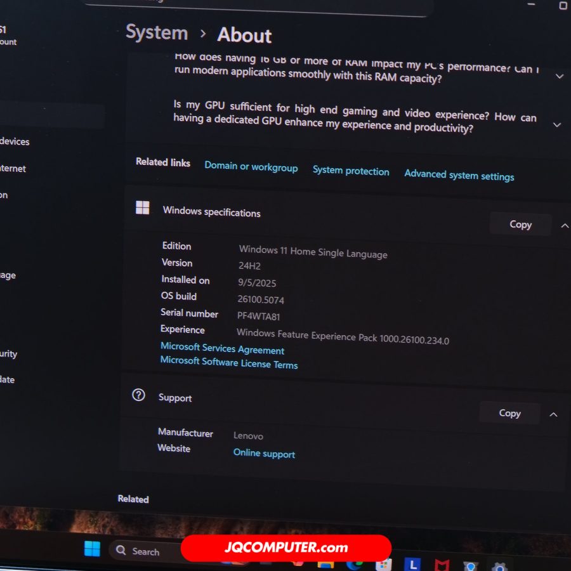Click the 'Windows specifications' header text
The image size is (571, 571).
(211, 211)
